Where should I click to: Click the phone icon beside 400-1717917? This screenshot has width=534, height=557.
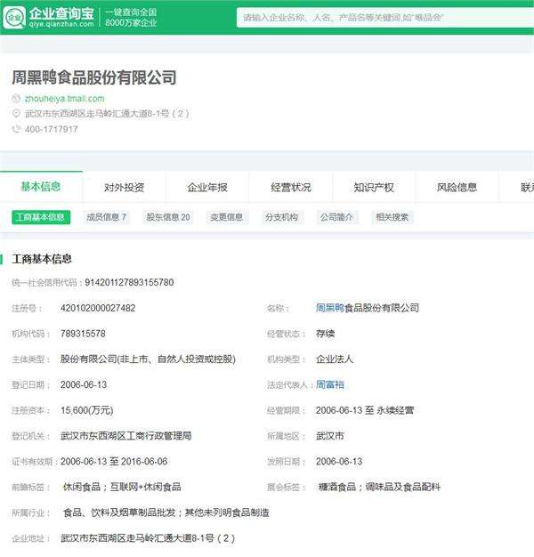(16, 129)
